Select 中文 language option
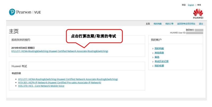The width and height of the screenshot is (212, 107). [199, 5]
